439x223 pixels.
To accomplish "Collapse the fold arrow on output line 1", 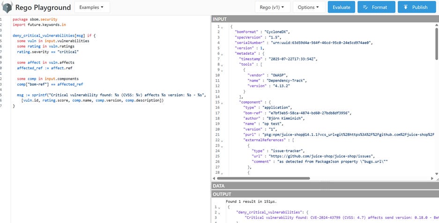I will (x=219, y=208).
